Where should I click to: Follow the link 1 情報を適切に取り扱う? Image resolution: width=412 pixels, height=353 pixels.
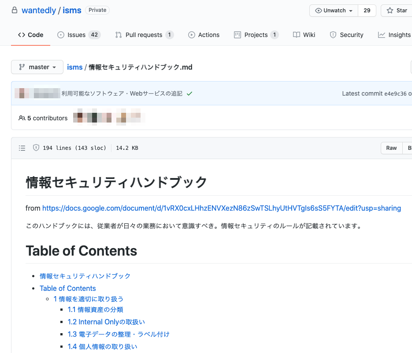click(x=89, y=299)
